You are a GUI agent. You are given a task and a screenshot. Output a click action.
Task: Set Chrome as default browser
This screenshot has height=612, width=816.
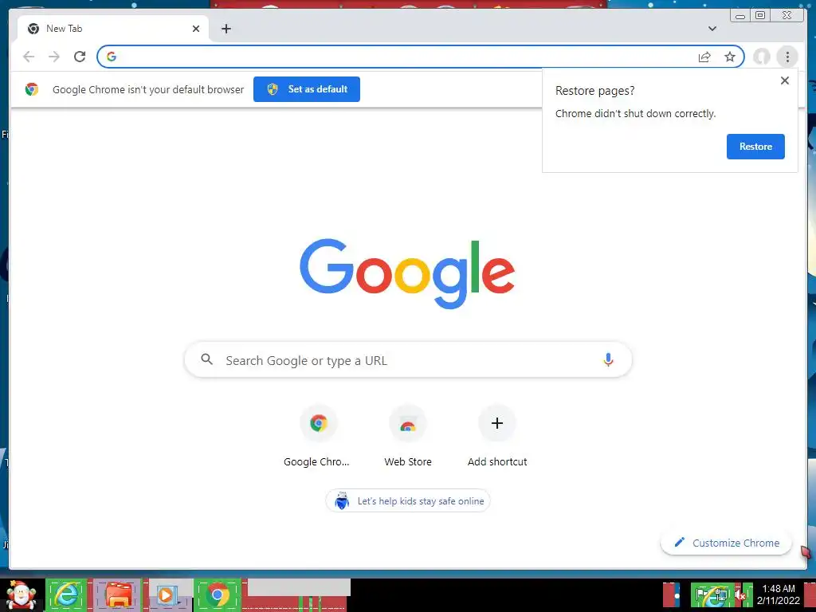tap(307, 89)
